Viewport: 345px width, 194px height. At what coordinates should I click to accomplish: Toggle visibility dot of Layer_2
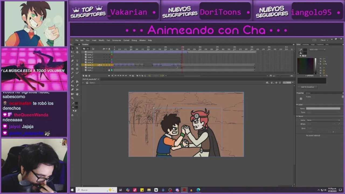106,67
